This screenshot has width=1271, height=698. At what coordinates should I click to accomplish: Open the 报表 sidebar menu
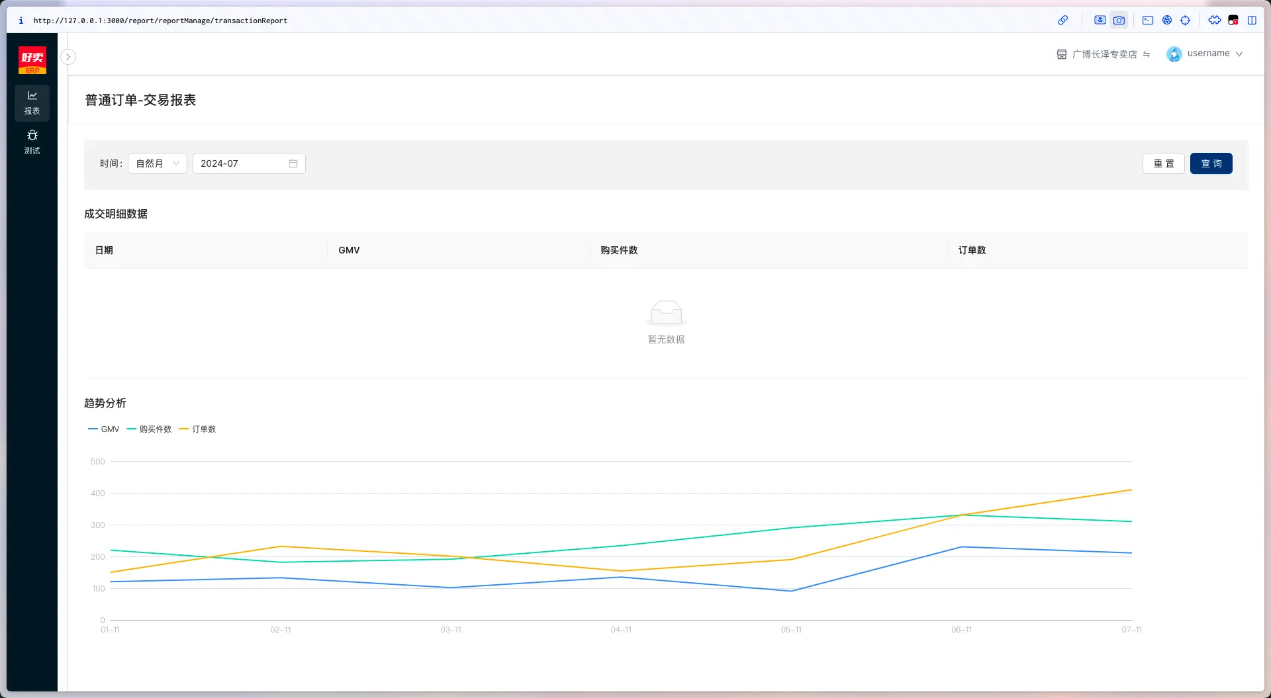32,103
